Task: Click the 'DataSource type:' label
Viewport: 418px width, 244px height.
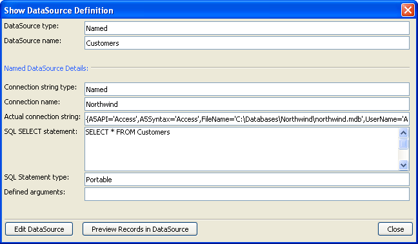Action: 31,26
